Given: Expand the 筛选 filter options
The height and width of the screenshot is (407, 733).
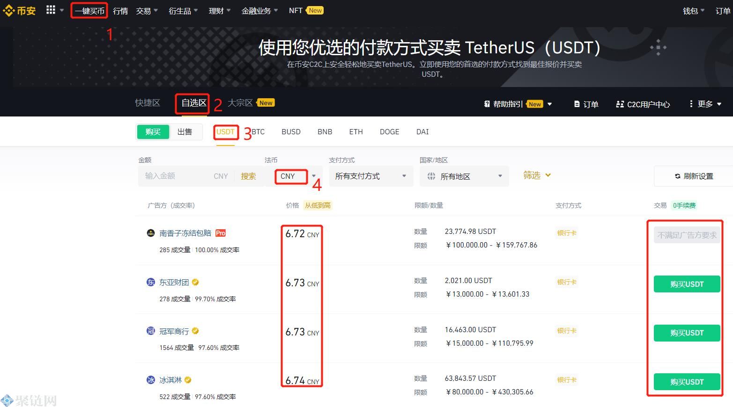Looking at the screenshot, I should pyautogui.click(x=537, y=175).
